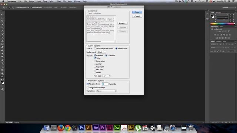Select the Type tool

[x=2, y=63]
